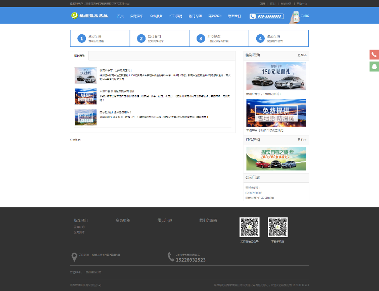Open the 免费提供 雪地胎 防滑链 banner

click(276, 113)
